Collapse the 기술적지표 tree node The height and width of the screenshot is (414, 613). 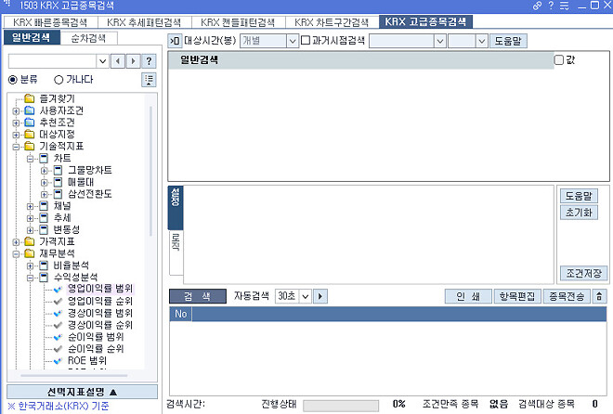[16, 147]
